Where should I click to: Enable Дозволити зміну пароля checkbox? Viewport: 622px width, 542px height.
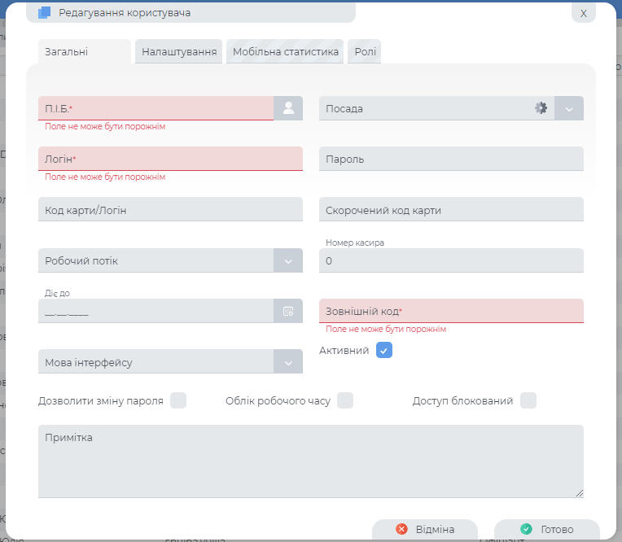click(178, 400)
